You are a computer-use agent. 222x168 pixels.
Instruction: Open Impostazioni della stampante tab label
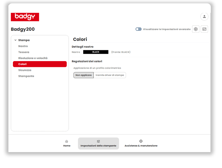point(98,146)
